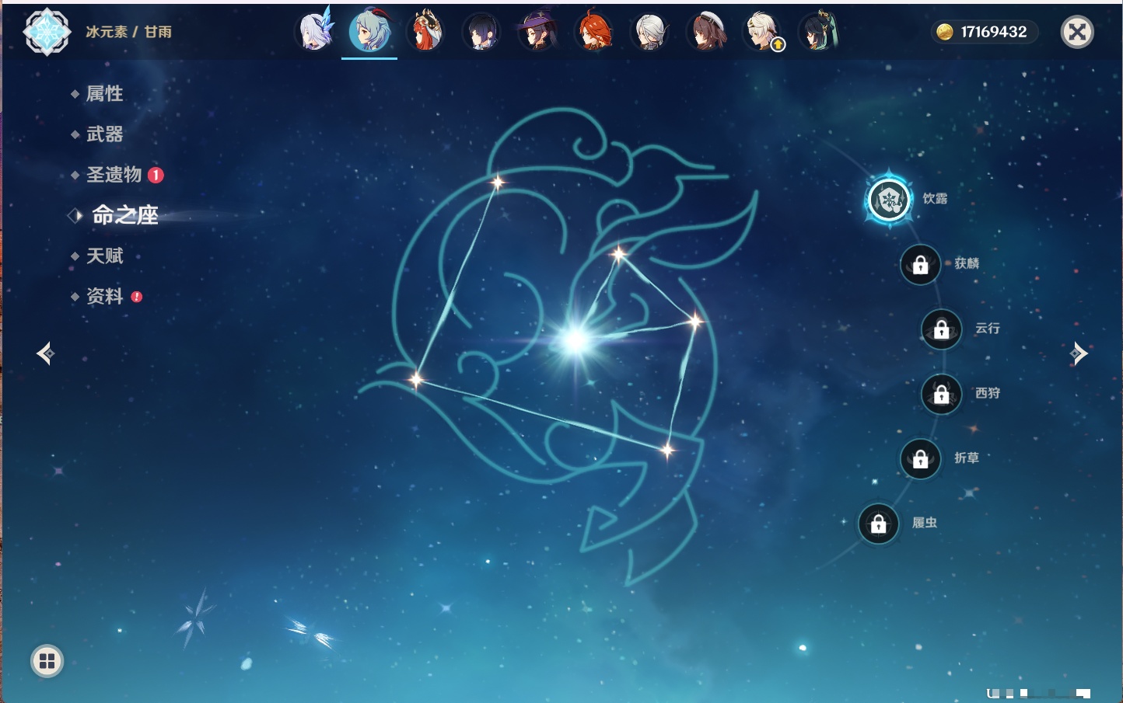Select the brown-haired avatar with white cap
This screenshot has width=1123, height=703.
[705, 32]
